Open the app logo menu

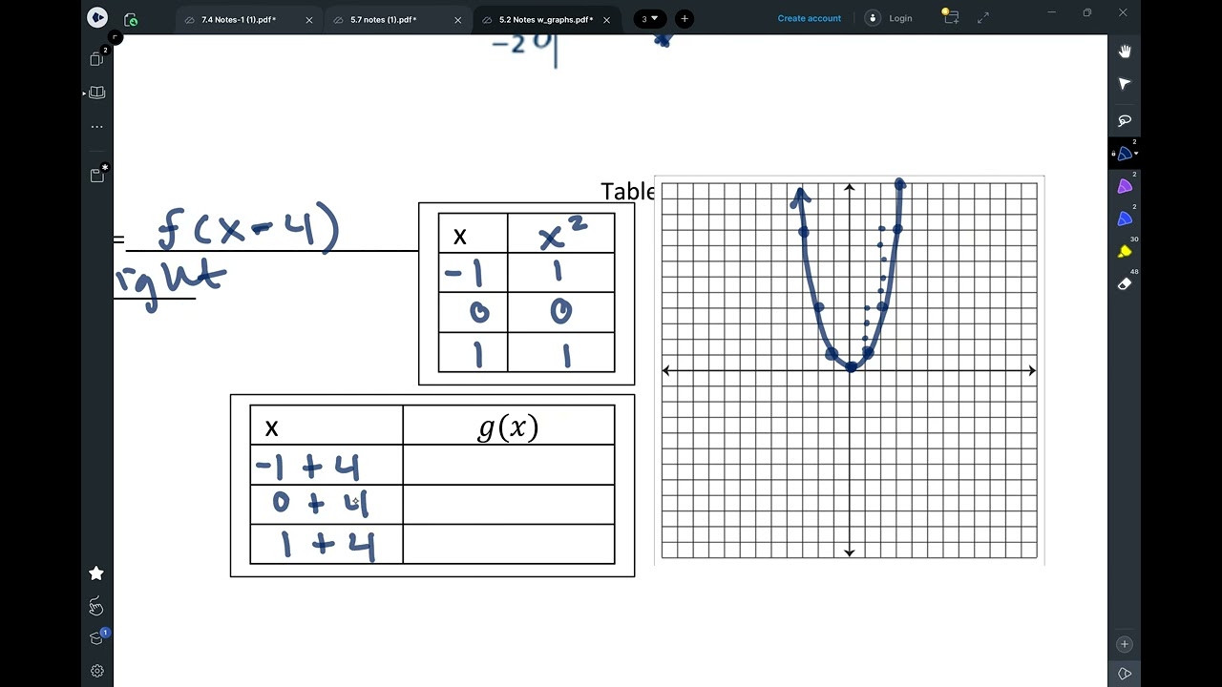tap(97, 18)
